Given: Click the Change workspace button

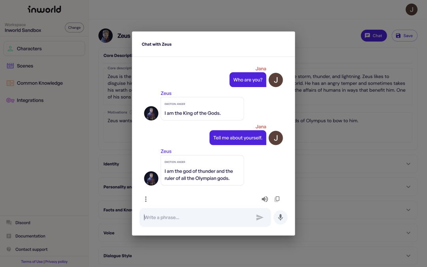Looking at the screenshot, I should pos(74,28).
